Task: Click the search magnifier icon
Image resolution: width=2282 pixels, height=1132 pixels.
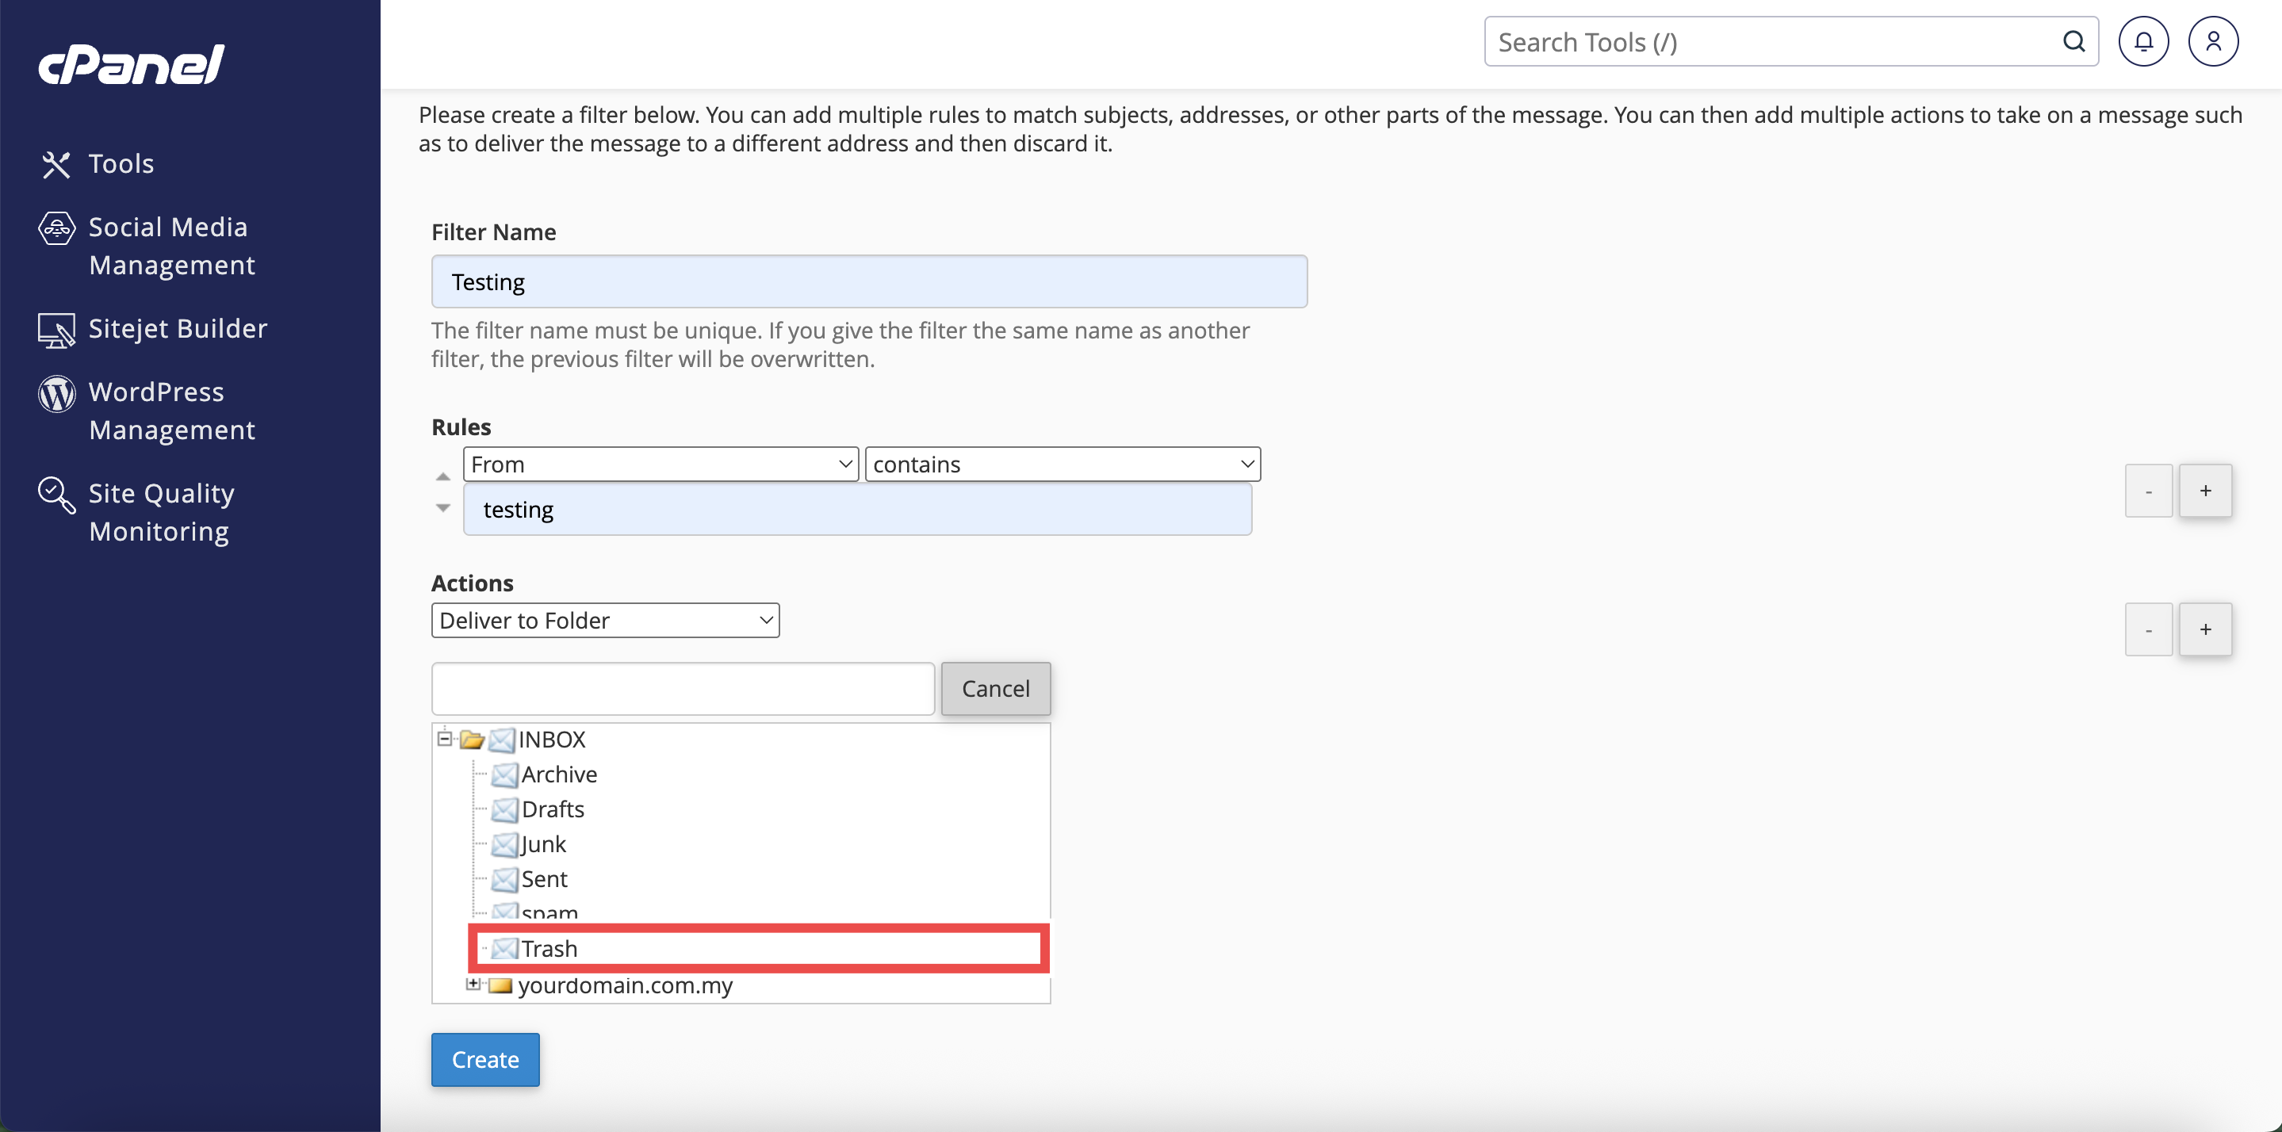Action: tap(2073, 42)
